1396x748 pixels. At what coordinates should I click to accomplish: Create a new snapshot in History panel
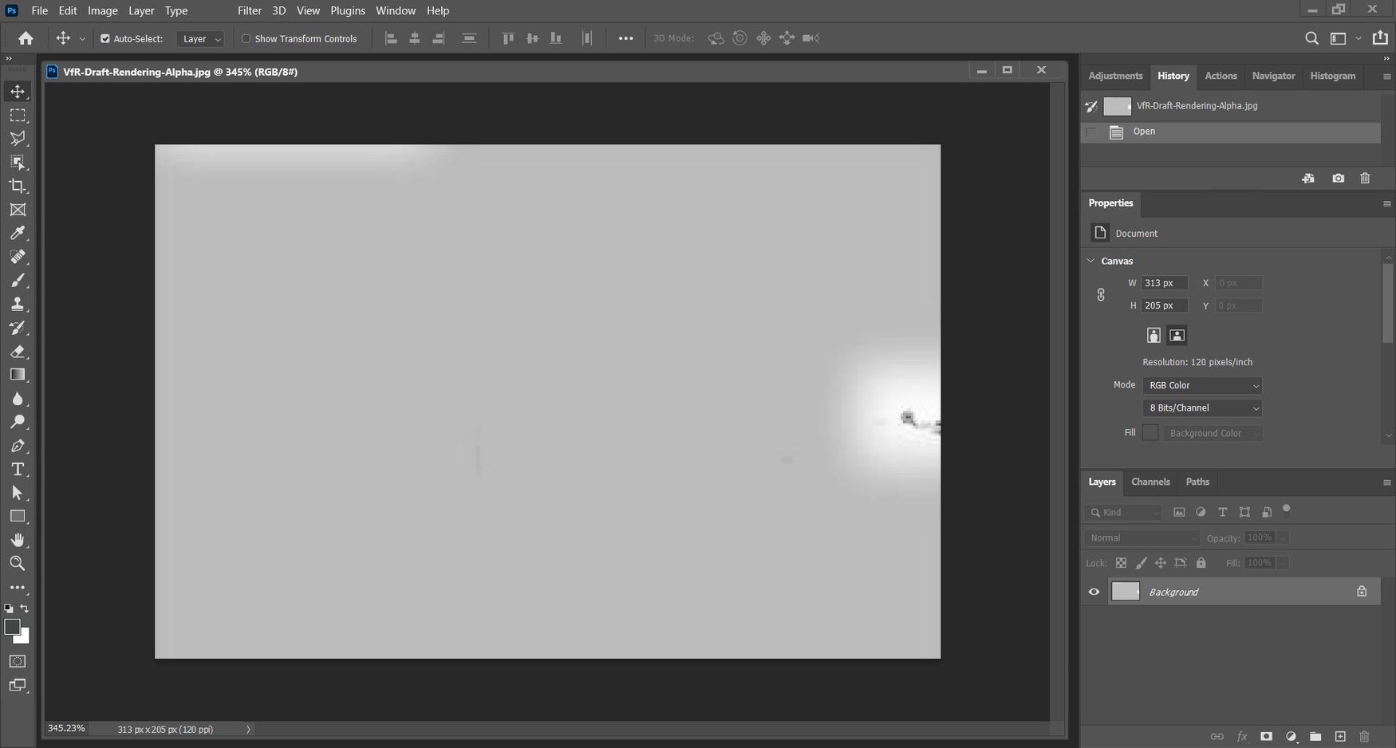1339,178
